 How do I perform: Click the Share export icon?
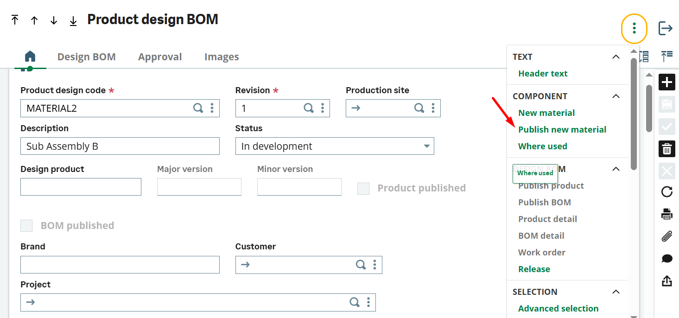tap(666, 281)
